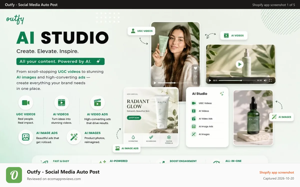Click sparkle icon in AI Studio panel header

(x=222, y=94)
